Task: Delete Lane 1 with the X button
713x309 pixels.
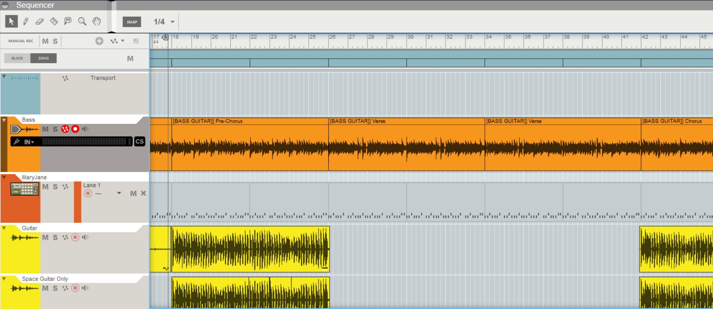Action: point(143,193)
